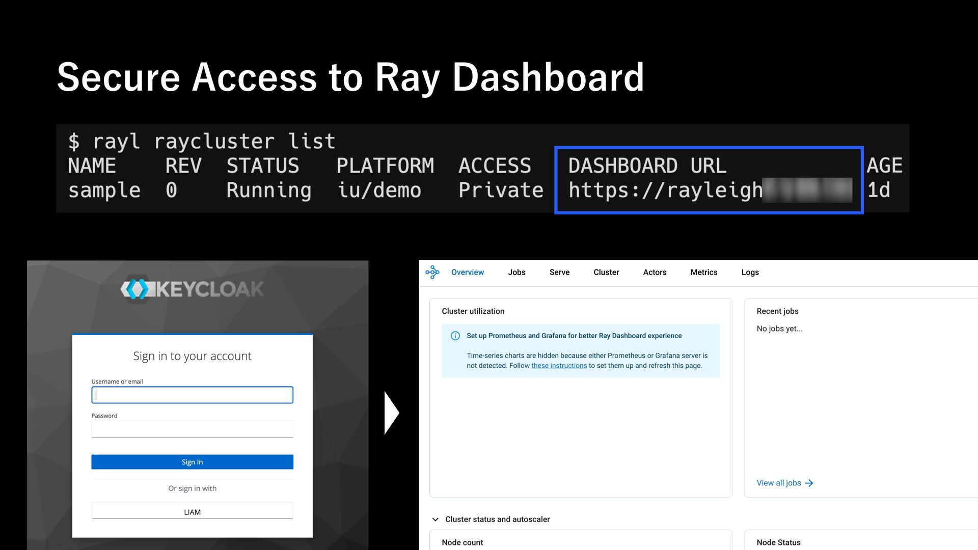Click the 'Node Status' card title
Screen dimensions: 978x550
(x=778, y=542)
